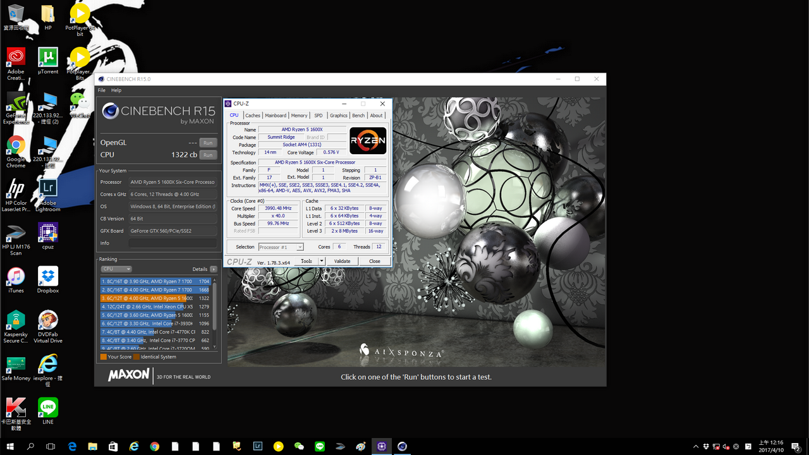Run the OpenGL test in Cinebench
The height and width of the screenshot is (455, 809).
[x=208, y=143]
